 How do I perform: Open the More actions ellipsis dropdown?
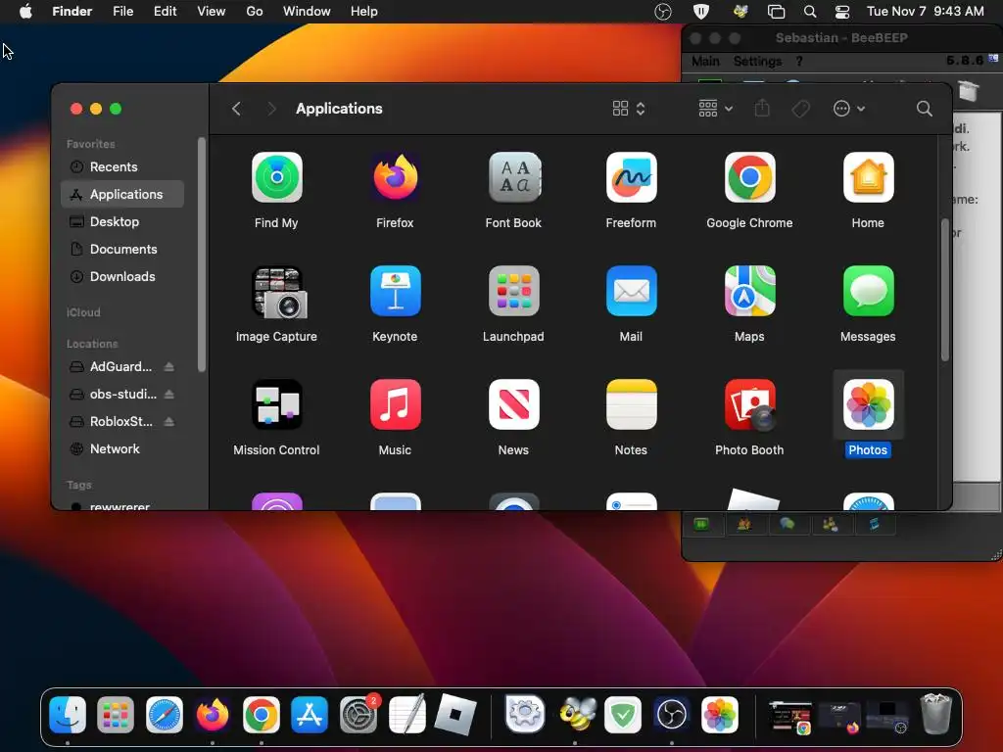pos(849,109)
